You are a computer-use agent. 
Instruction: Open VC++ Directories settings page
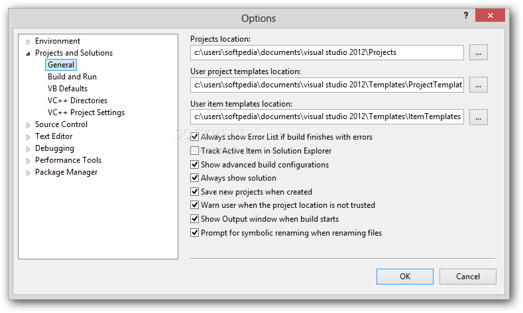[78, 101]
